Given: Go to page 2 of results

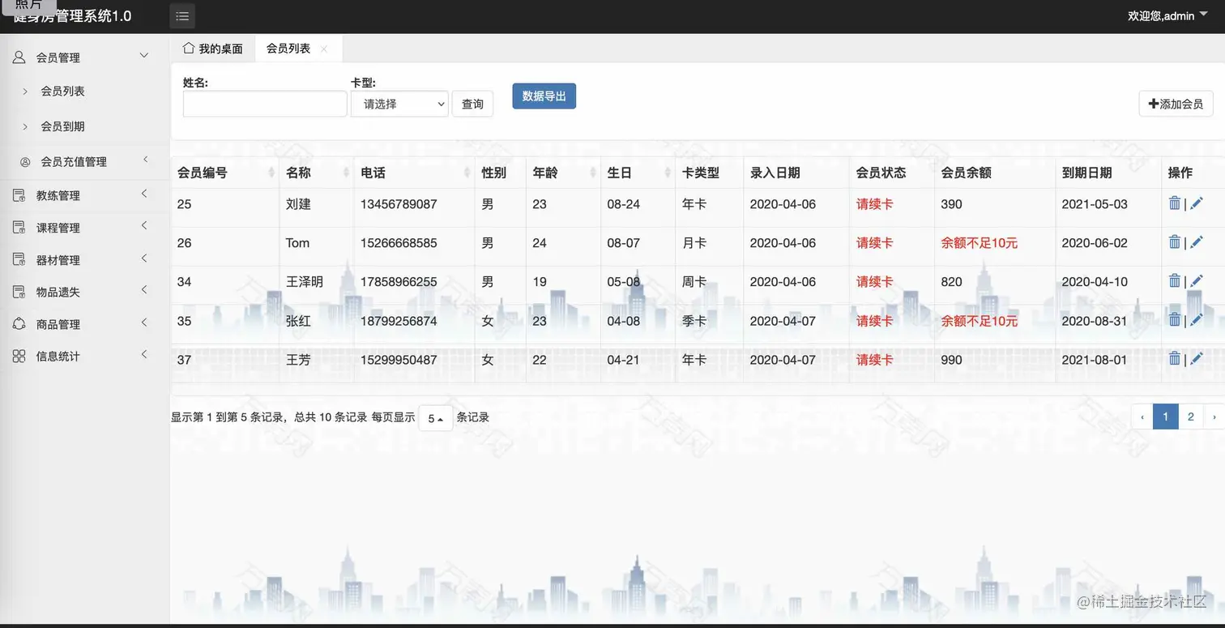Looking at the screenshot, I should [1190, 417].
